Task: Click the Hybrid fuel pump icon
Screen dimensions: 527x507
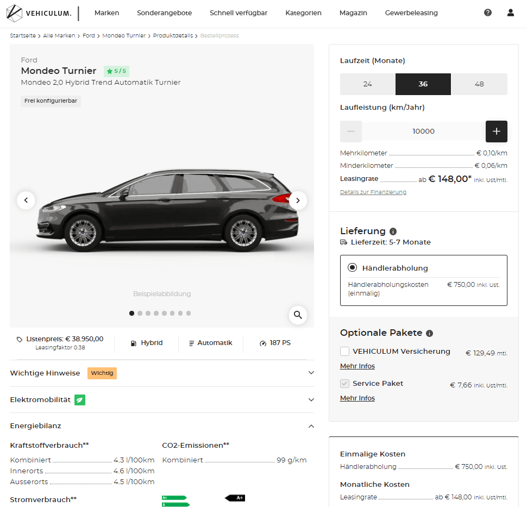Action: pyautogui.click(x=134, y=343)
